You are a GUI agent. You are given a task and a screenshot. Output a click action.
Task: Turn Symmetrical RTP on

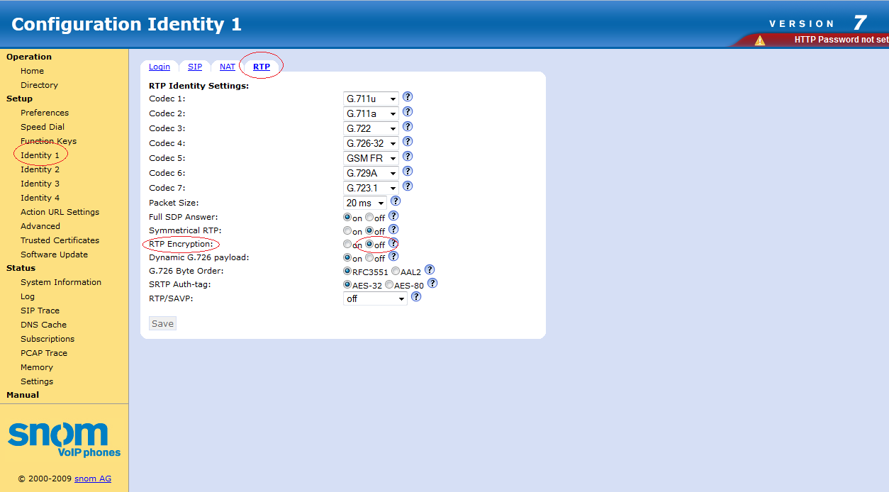347,231
